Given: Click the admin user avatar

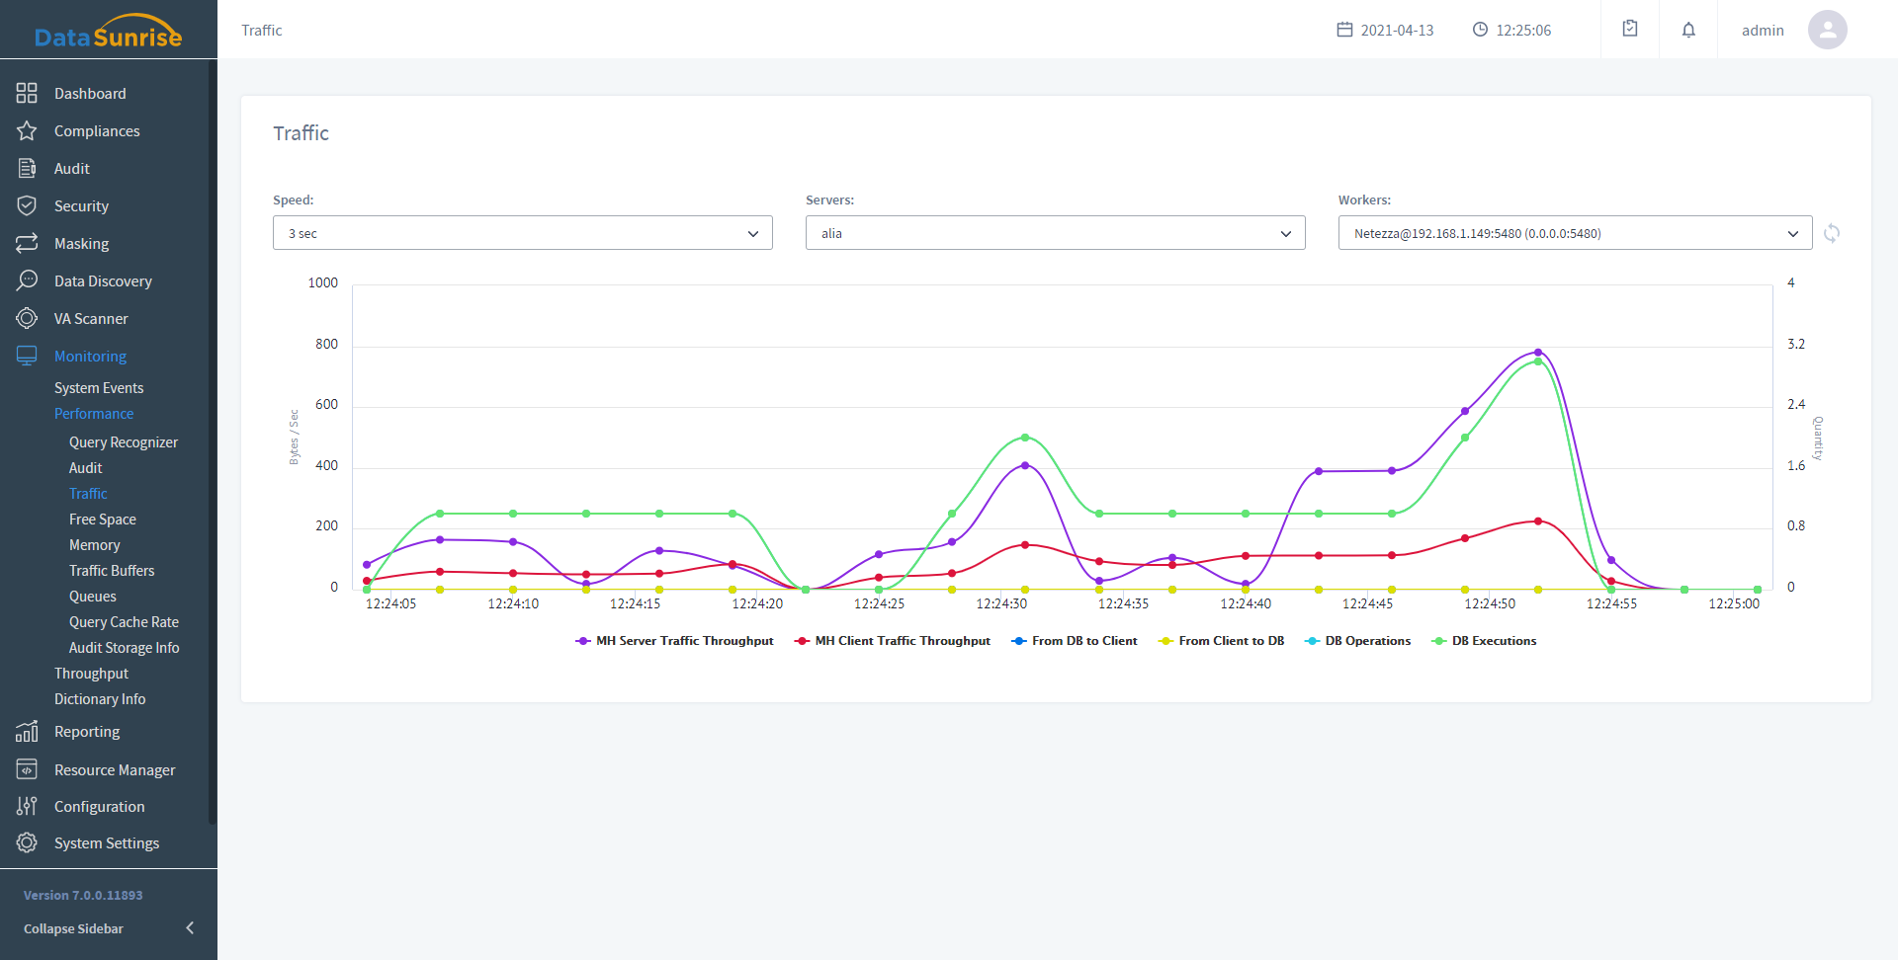Looking at the screenshot, I should pos(1828,30).
